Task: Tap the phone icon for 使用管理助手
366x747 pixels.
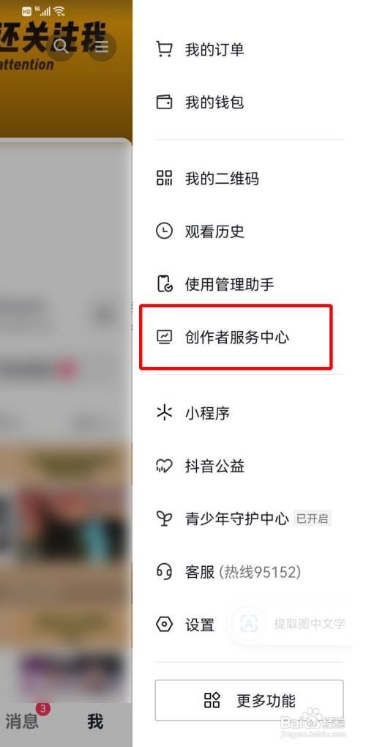Action: click(164, 284)
